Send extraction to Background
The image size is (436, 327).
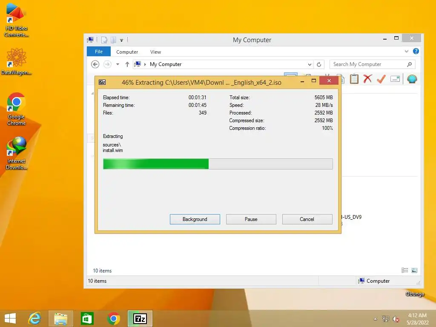(x=195, y=219)
